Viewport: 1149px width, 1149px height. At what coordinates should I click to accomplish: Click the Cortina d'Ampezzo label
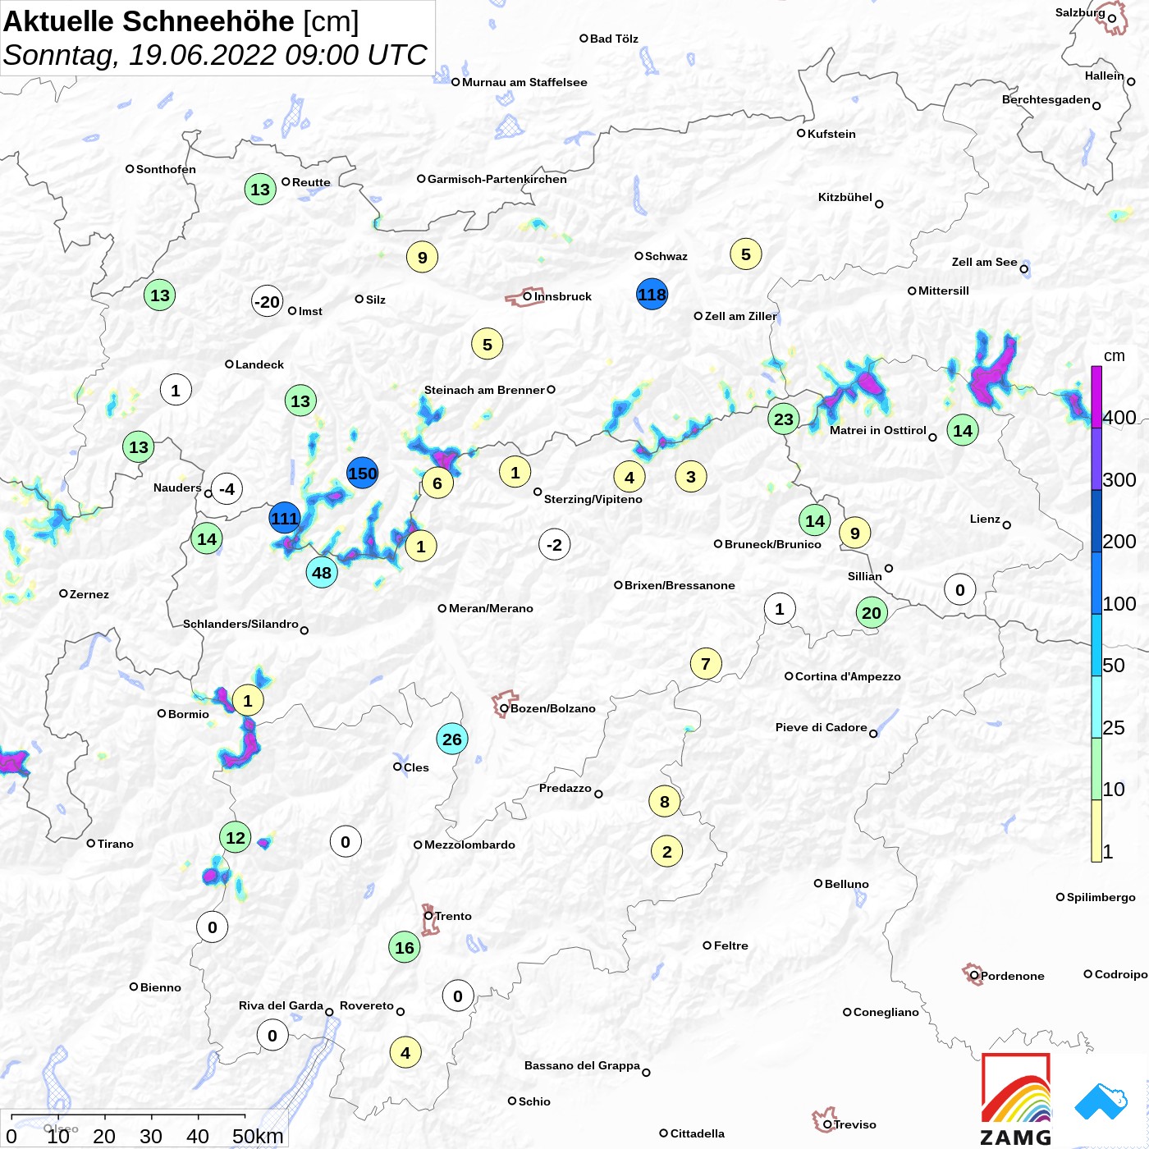coord(848,676)
